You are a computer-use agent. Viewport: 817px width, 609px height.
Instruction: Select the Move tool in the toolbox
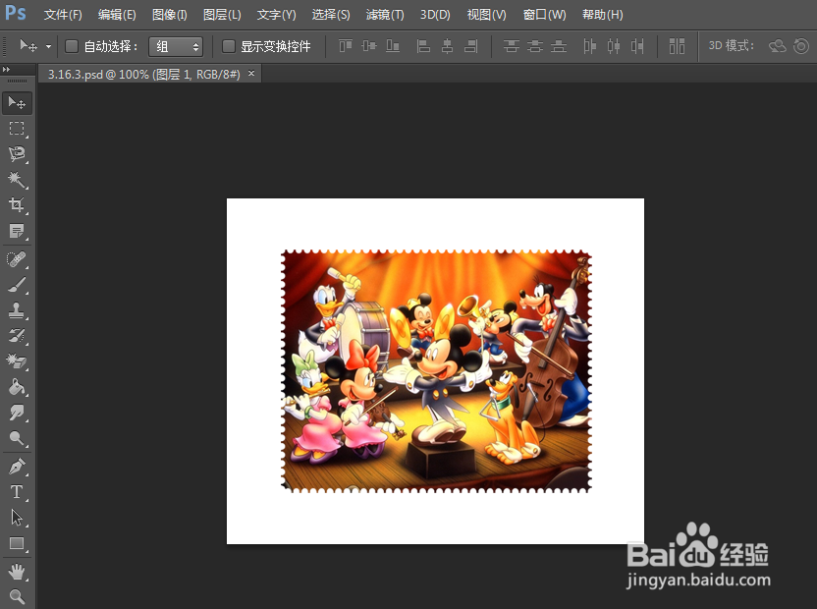tap(18, 103)
